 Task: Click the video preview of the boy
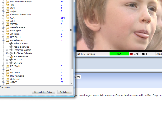119,25
